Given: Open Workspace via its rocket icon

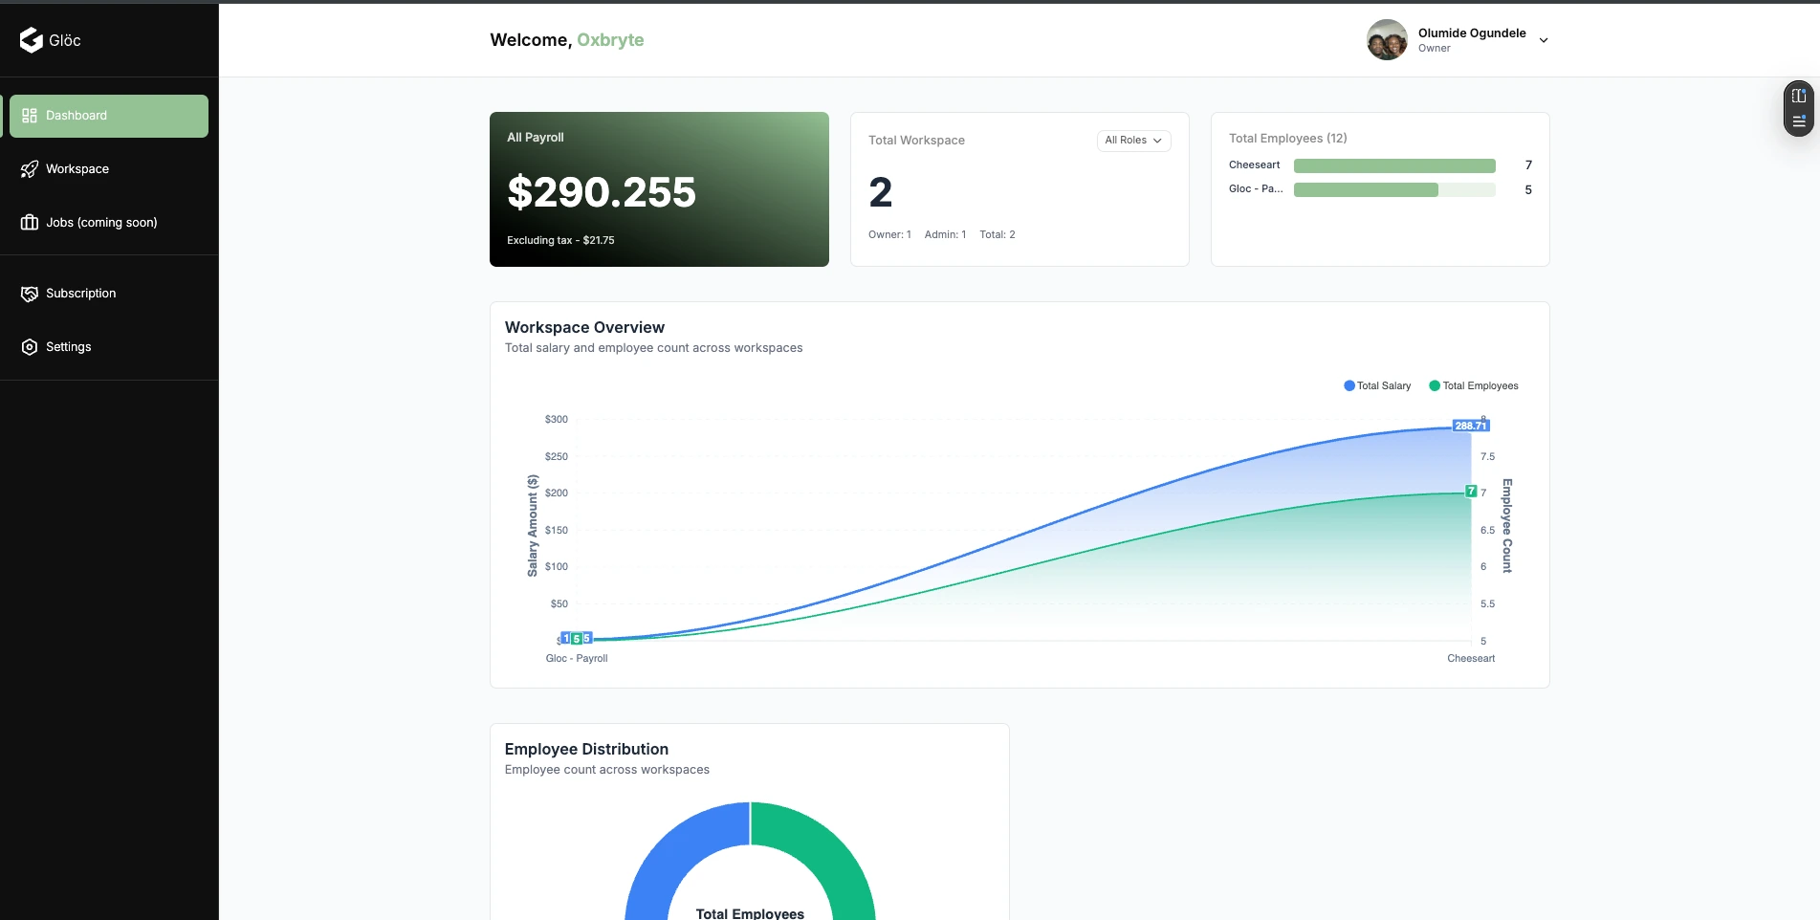Looking at the screenshot, I should coord(30,169).
